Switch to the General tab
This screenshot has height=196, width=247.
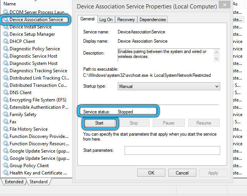[87, 19]
